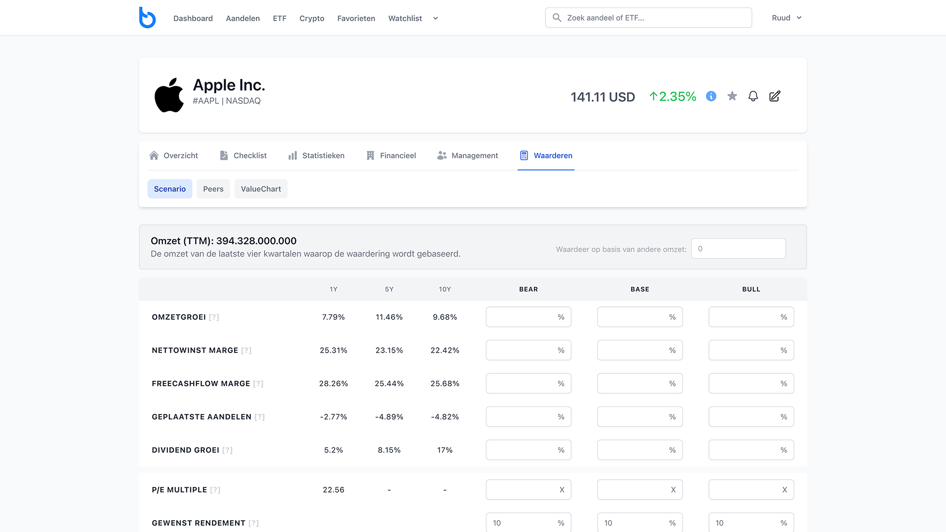Focus the Freecashflow Marge BEAR input
Image resolution: width=946 pixels, height=532 pixels.
pos(529,384)
